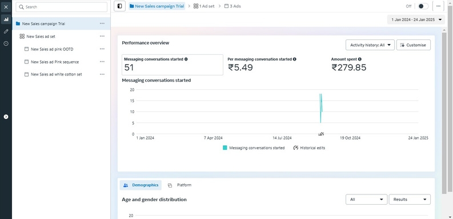Viewport: 453px width, 219px height.
Task: Open the 1 Ad set breadcrumb
Action: [x=204, y=6]
